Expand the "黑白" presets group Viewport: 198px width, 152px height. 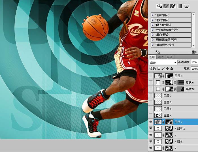pos(153,35)
